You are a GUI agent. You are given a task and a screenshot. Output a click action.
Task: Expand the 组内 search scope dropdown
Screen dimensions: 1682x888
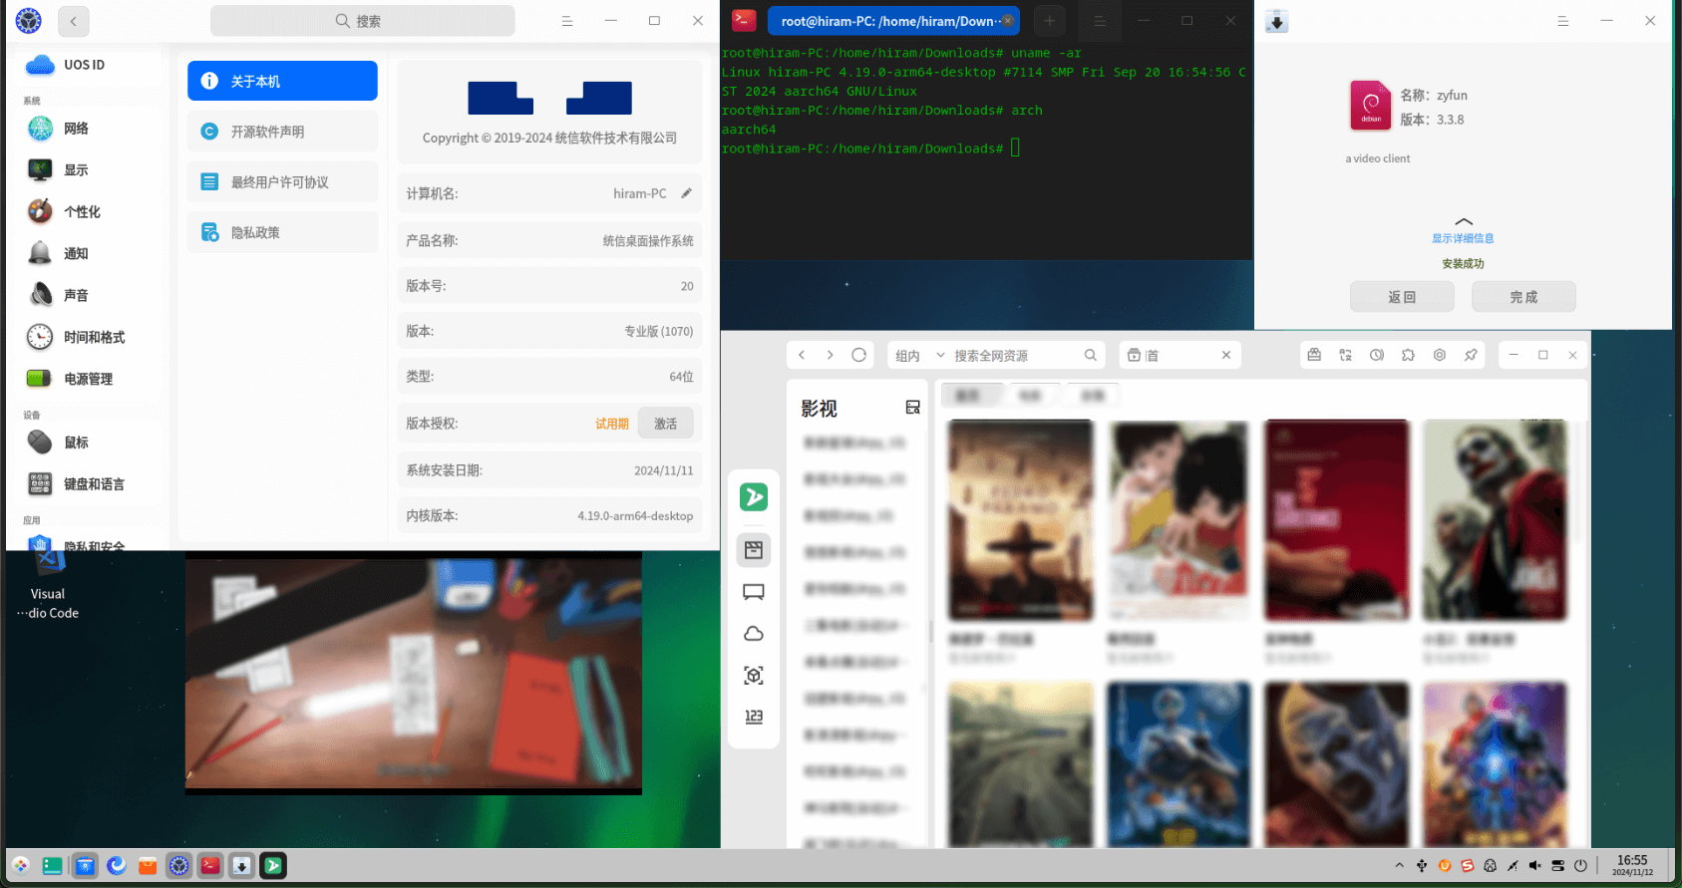(x=919, y=356)
